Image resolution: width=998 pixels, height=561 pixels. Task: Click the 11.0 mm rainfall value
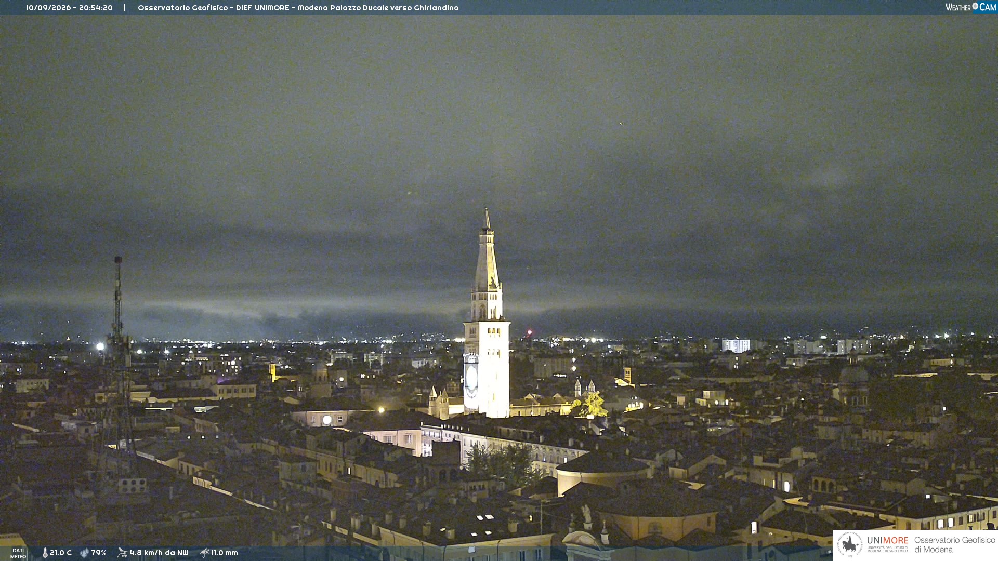225,553
